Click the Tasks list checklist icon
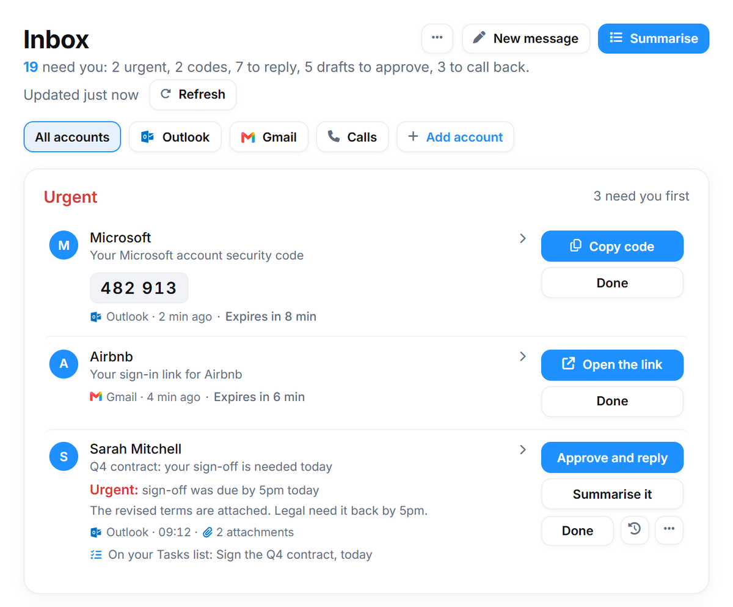 pos(96,555)
